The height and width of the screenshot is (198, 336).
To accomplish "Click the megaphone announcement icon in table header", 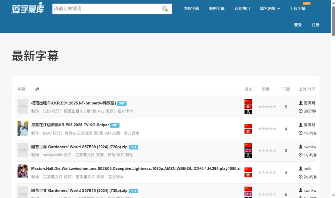I will pyautogui.click(x=37, y=89).
